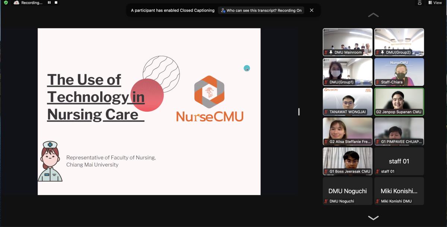Viewport: 447px width, 227px height.
Task: Click 'Representative of Faculty of Nursing,' text
Action: [111, 157]
